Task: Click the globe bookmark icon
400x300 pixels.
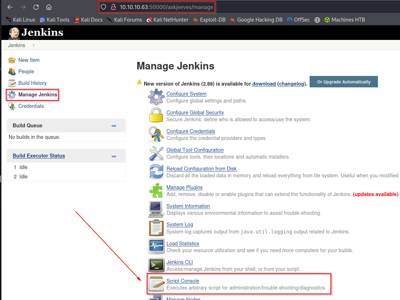Action: (x=317, y=20)
